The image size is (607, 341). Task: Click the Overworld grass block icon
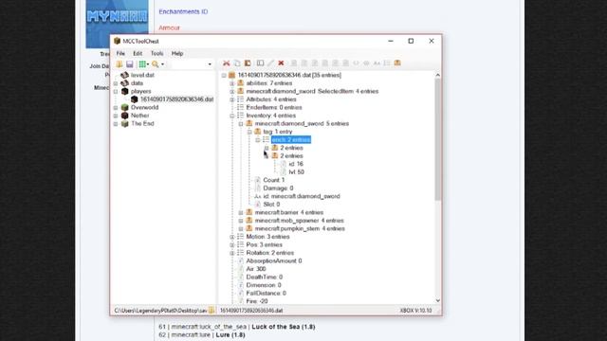(x=124, y=107)
